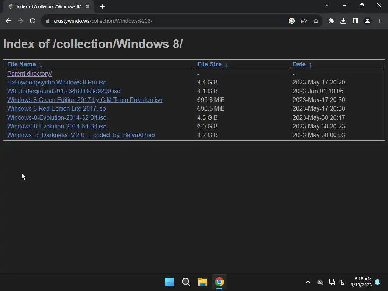Select date 2023-May-30 20:23

[x=319, y=126]
